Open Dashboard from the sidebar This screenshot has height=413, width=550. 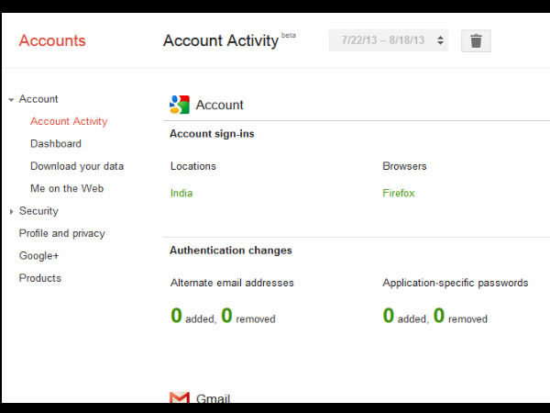click(x=56, y=144)
